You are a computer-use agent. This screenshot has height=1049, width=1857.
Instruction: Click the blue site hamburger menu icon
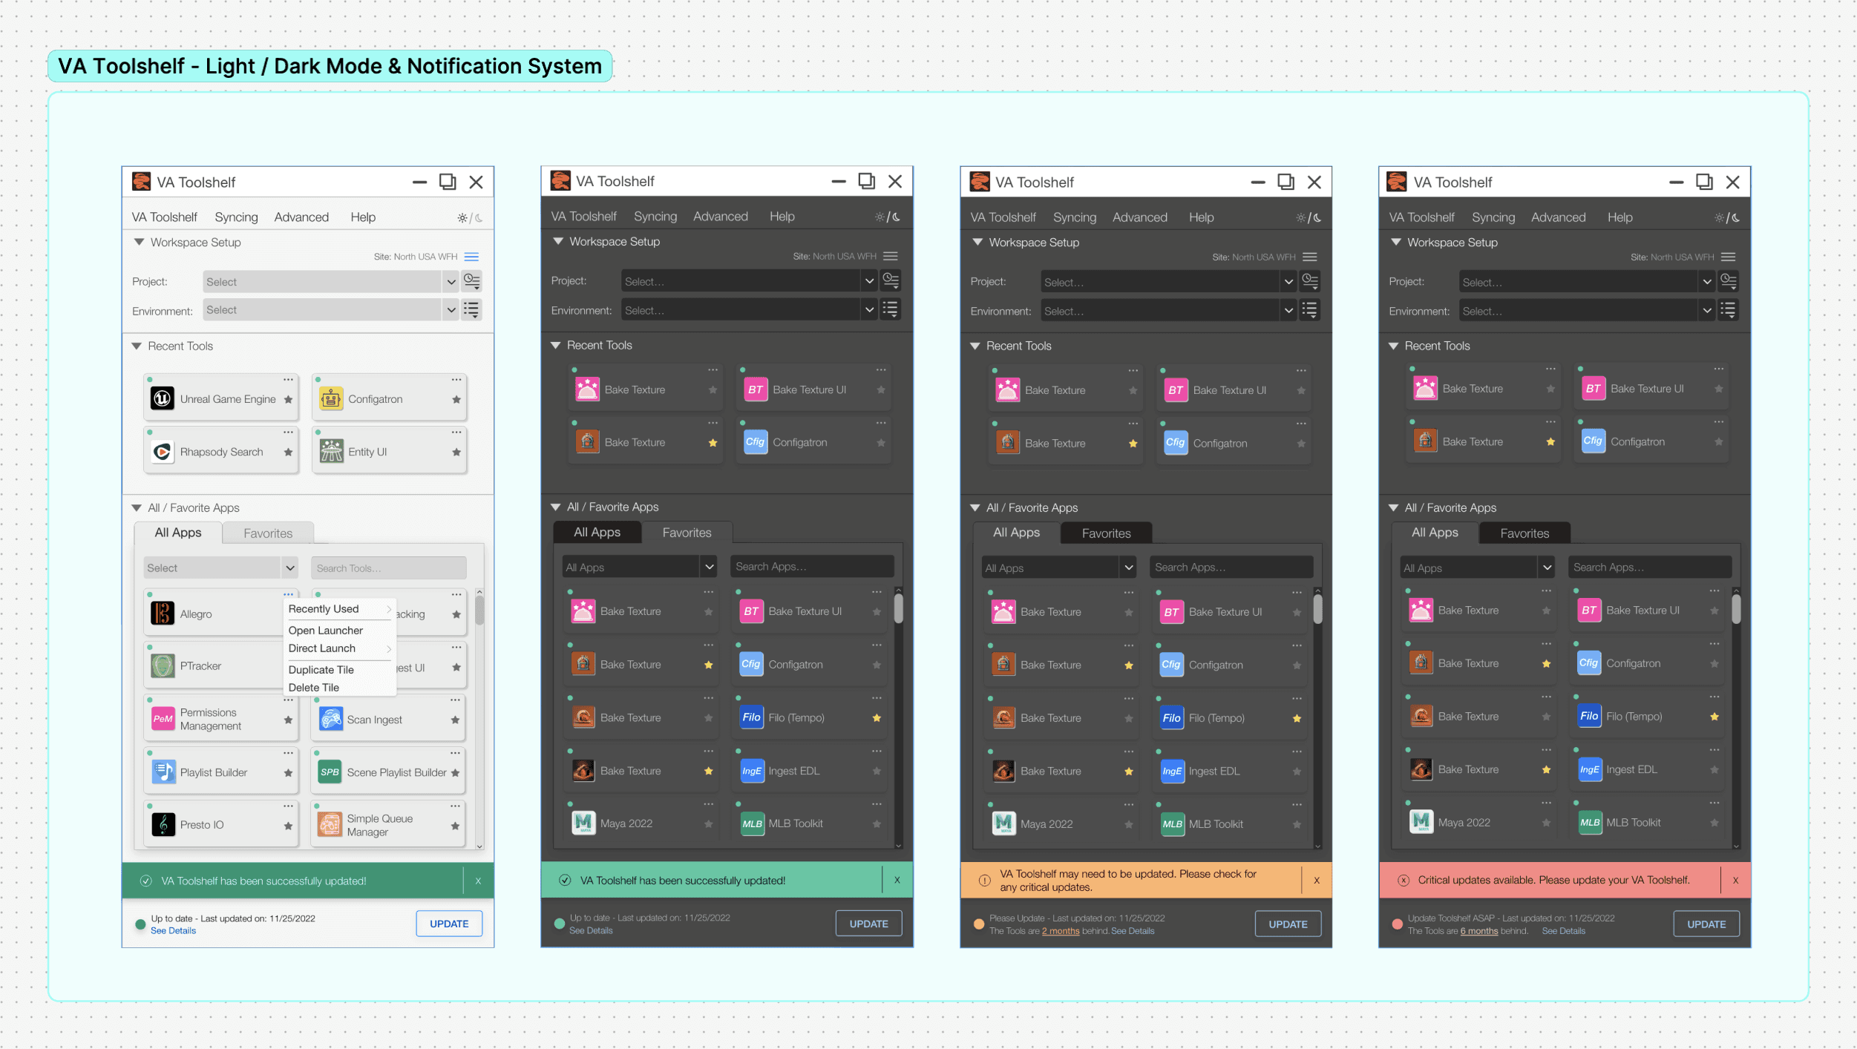471,257
